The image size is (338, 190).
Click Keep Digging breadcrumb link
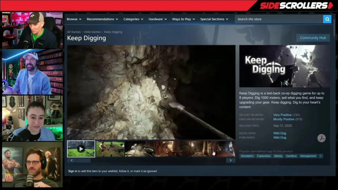pyautogui.click(x=113, y=32)
